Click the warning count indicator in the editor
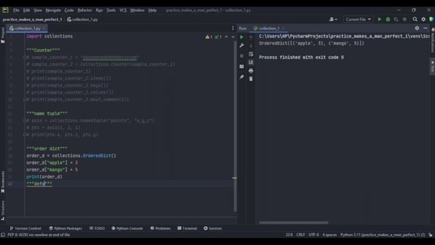This screenshot has width=435, height=245. 209,37
